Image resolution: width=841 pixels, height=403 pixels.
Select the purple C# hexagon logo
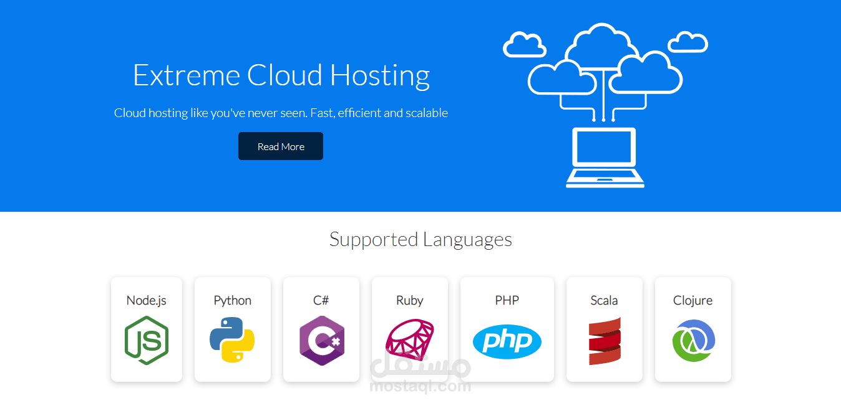pos(321,340)
